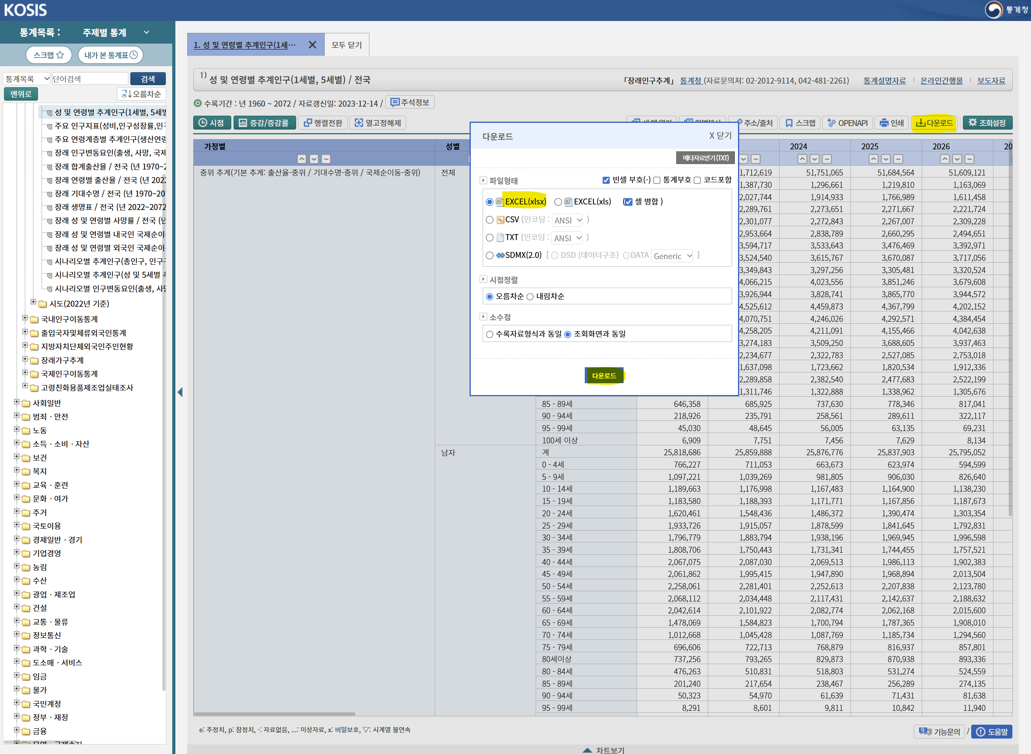
Task: Open the OPENAPI toolbar button
Action: click(x=847, y=123)
